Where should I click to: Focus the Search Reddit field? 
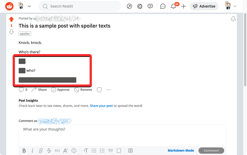[x=80, y=6]
